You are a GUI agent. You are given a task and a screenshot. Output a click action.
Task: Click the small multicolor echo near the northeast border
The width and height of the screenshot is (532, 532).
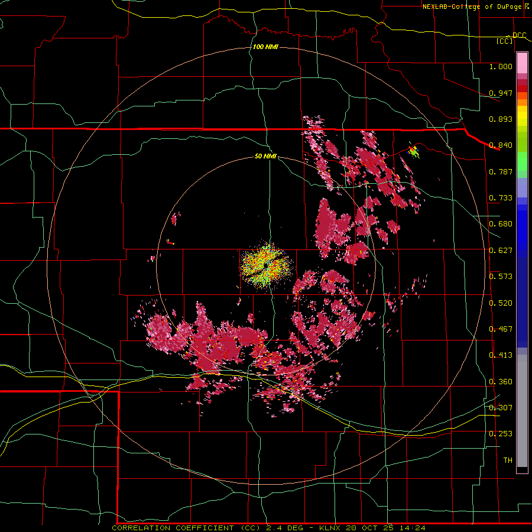[414, 152]
